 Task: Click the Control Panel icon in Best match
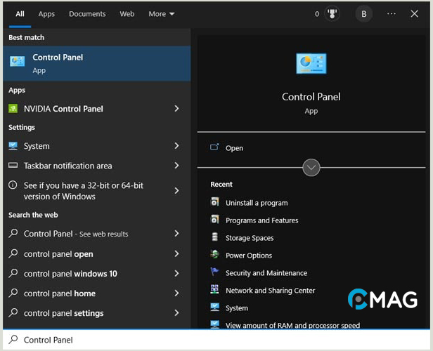17,62
